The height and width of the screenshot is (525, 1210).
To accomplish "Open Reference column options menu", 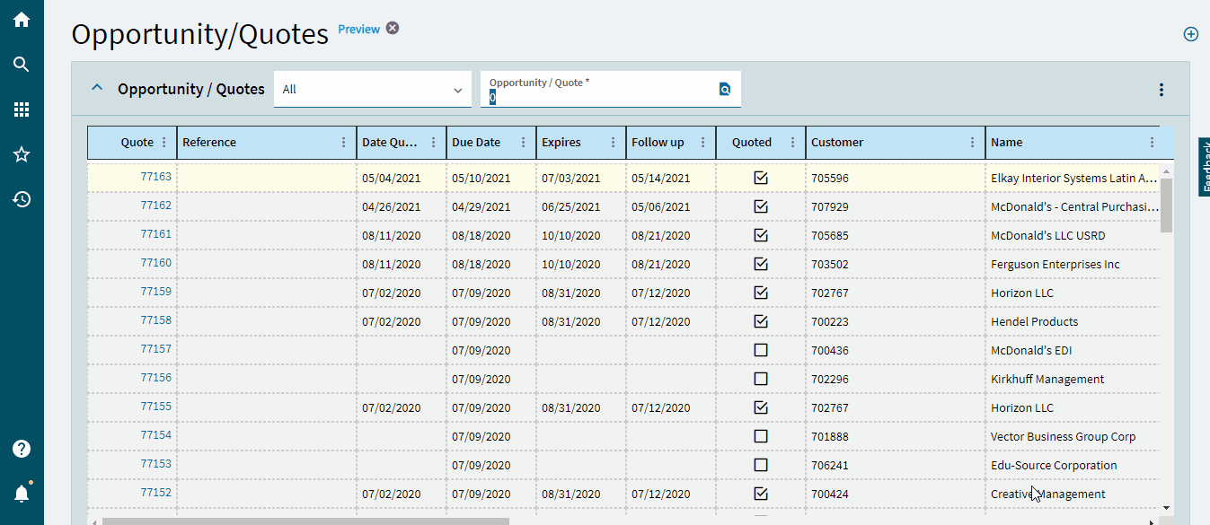I will click(x=343, y=143).
